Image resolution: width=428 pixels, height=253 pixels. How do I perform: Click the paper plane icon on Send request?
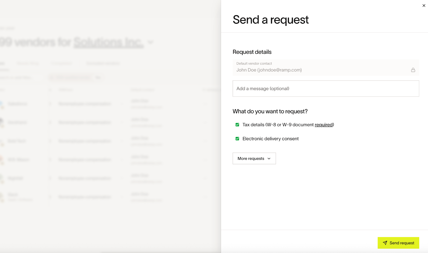(x=385, y=243)
